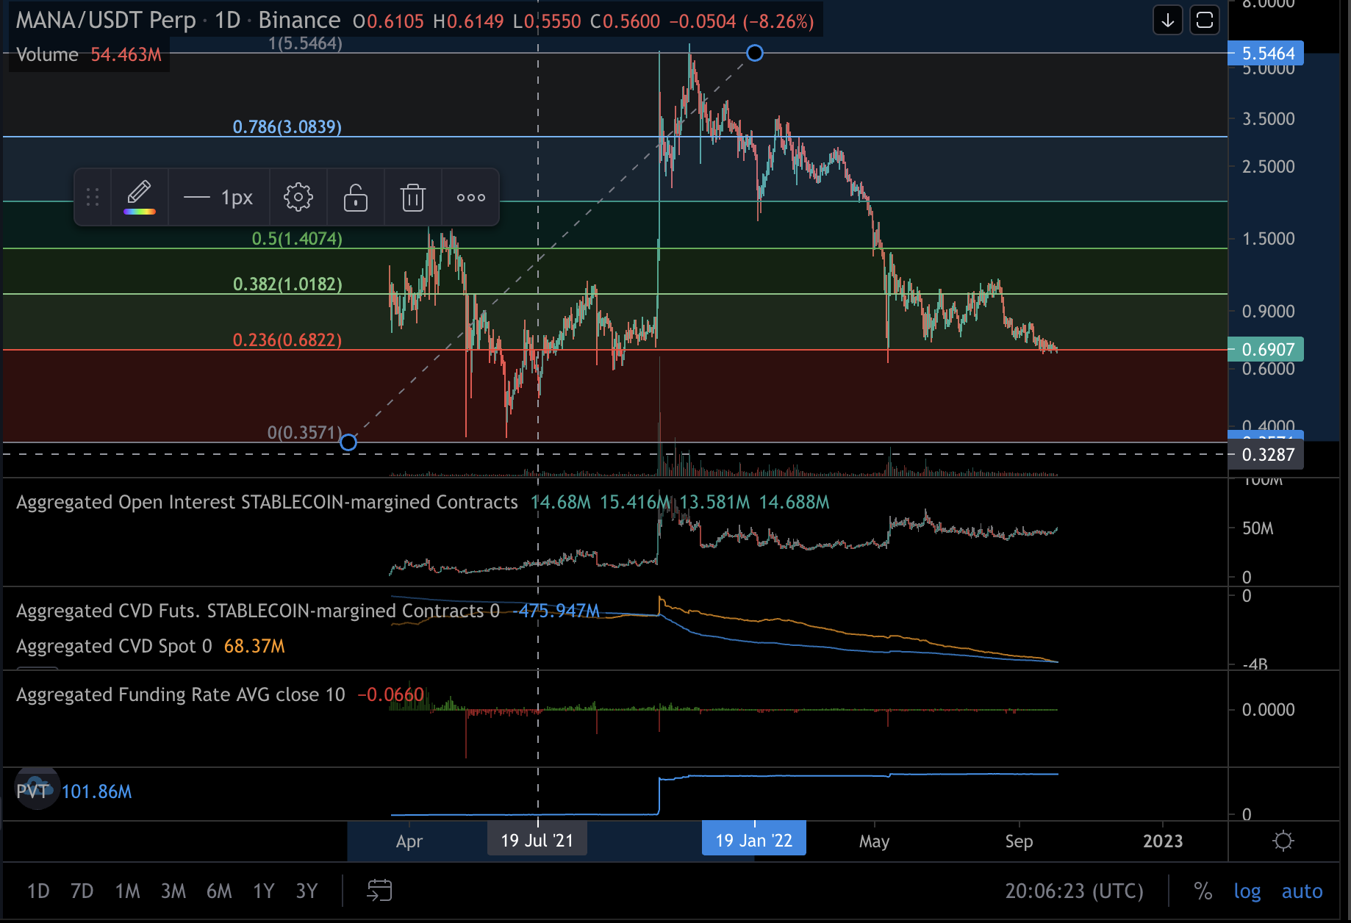Image resolution: width=1351 pixels, height=923 pixels.
Task: Click the pencil line color tool
Action: tap(140, 197)
